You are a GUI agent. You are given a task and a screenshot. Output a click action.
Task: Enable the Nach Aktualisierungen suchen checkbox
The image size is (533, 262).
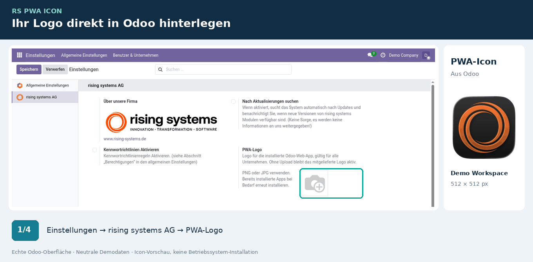coord(233,102)
